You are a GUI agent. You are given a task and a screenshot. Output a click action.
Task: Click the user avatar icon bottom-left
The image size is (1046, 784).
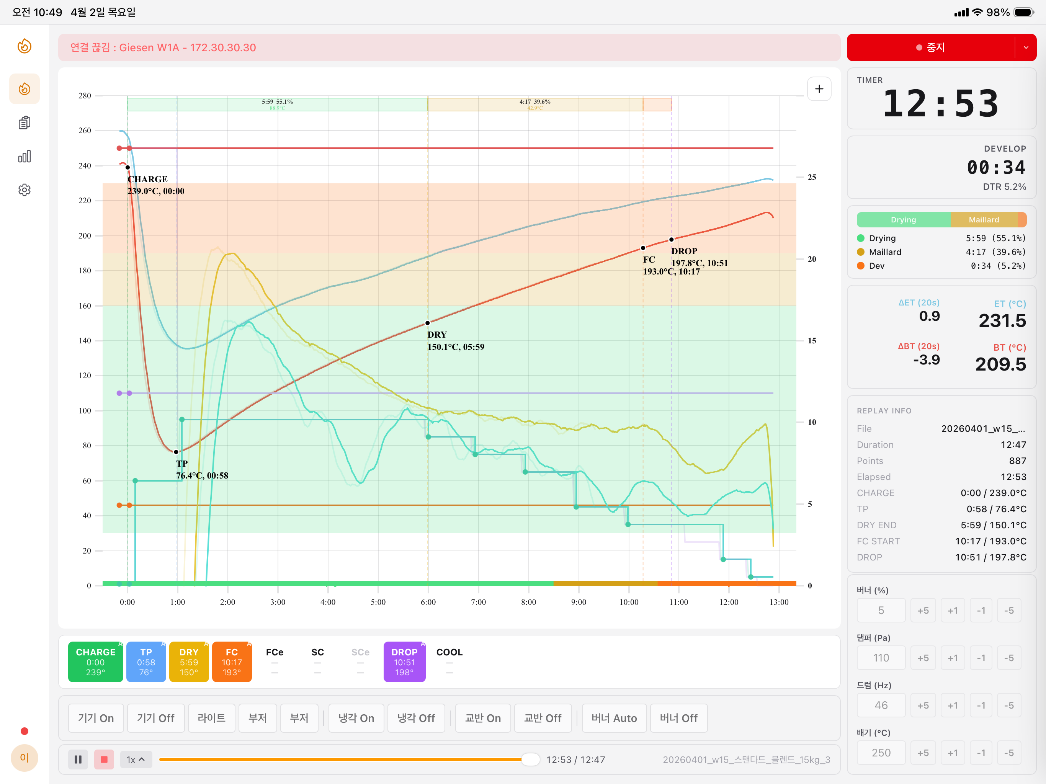(x=25, y=758)
